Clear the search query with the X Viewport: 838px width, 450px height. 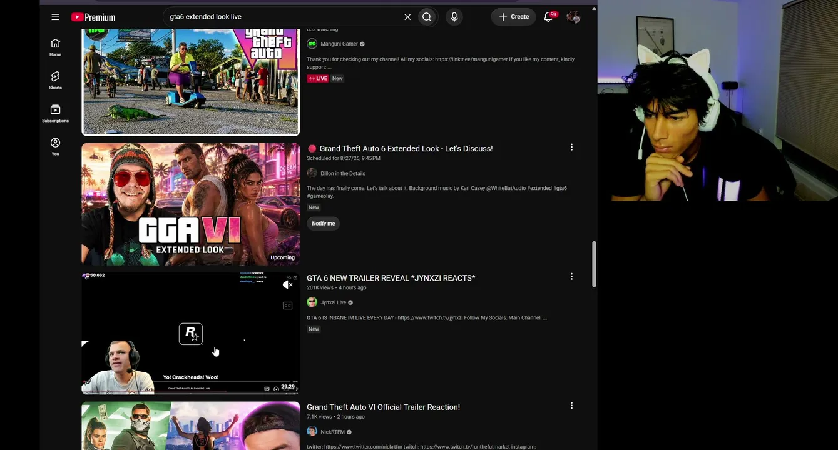(x=407, y=17)
